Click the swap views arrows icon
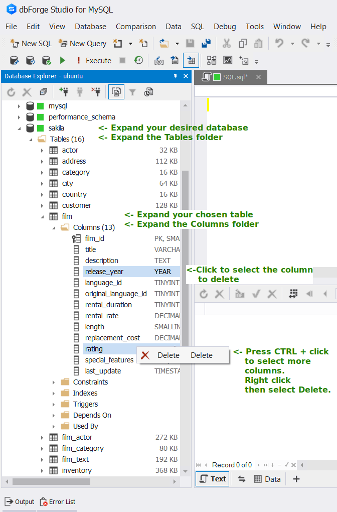This screenshot has width=337, height=512. pyautogui.click(x=241, y=479)
